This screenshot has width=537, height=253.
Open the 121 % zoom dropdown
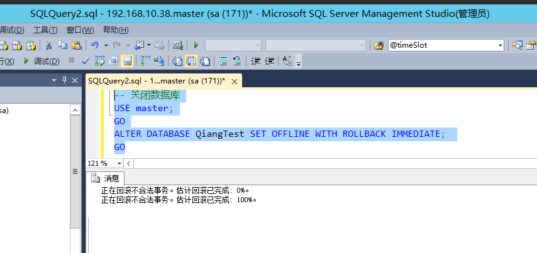point(119,163)
